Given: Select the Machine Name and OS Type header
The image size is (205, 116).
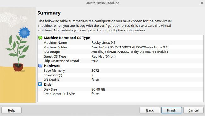Looking at the screenshot, I should [x=67, y=38].
